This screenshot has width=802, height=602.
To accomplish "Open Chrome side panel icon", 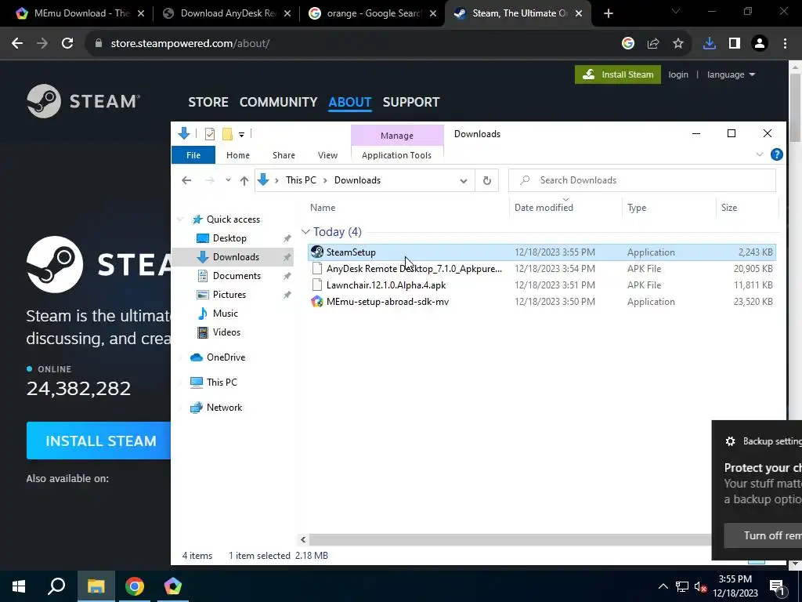I will click(x=735, y=44).
